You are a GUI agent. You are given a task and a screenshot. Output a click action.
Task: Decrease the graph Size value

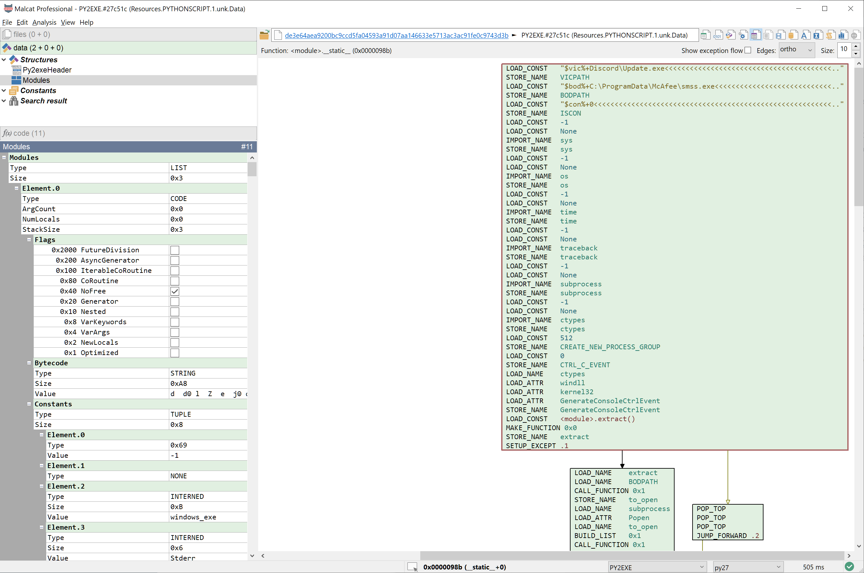tap(856, 54)
